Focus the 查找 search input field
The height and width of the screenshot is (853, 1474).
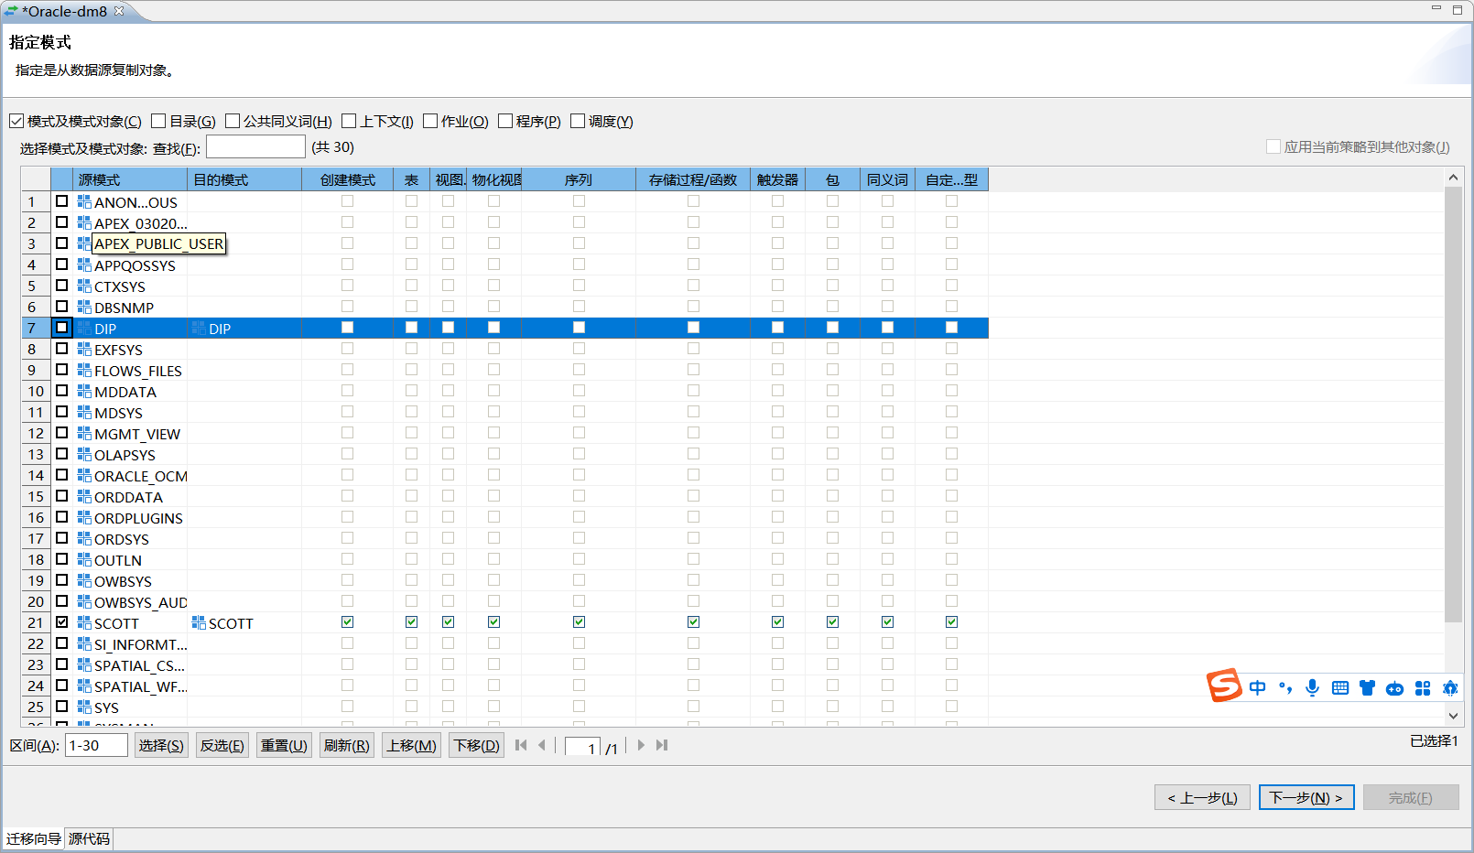click(255, 146)
